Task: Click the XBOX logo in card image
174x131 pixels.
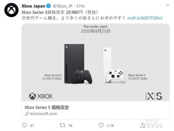Action: tap(41, 96)
